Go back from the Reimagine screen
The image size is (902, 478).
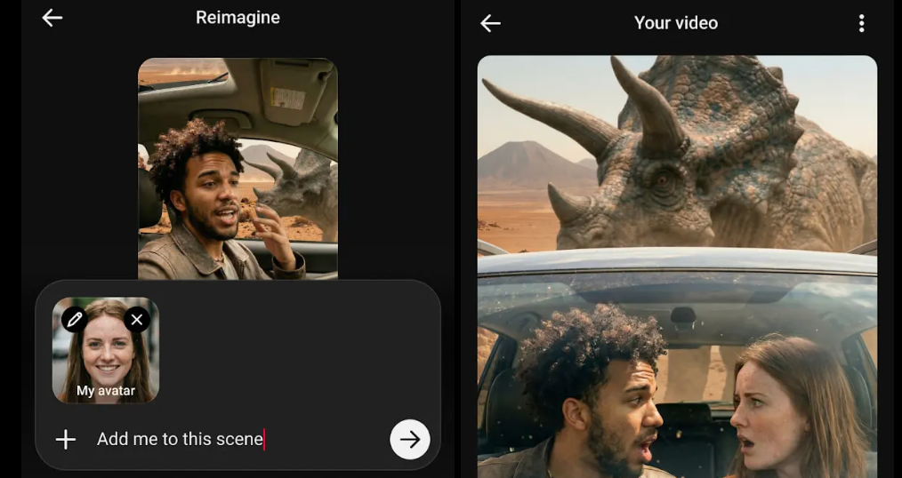tap(52, 18)
